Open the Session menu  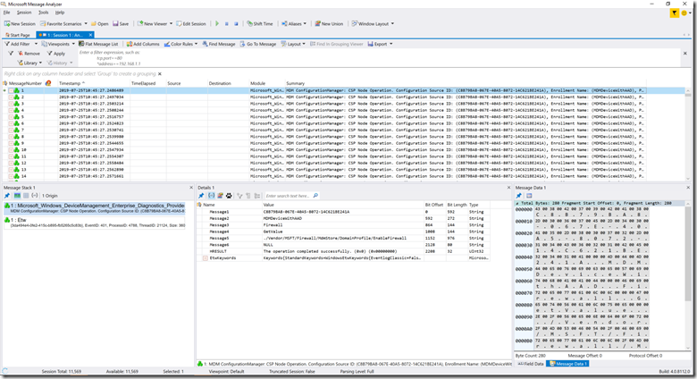23,13
